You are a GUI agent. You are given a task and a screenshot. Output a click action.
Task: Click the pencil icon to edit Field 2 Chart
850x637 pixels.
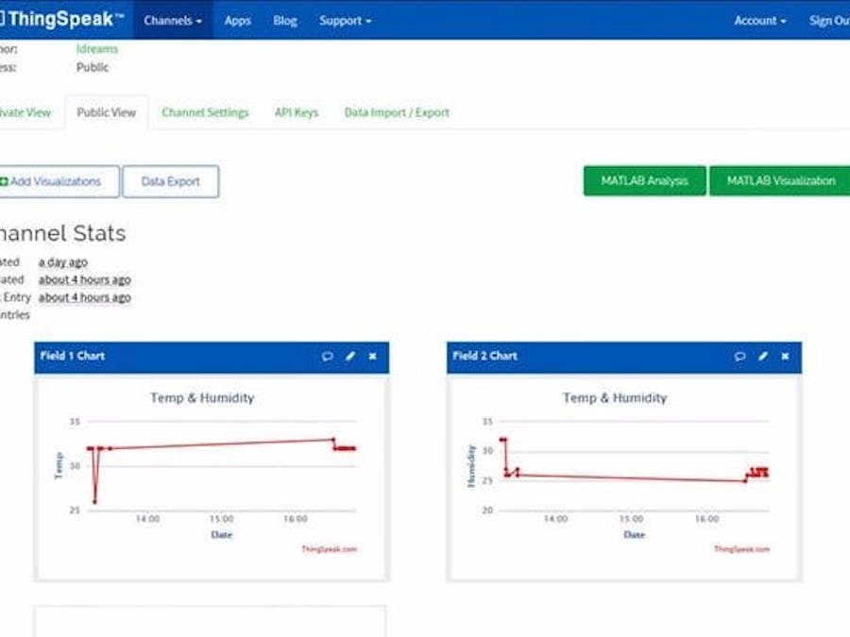pos(763,357)
